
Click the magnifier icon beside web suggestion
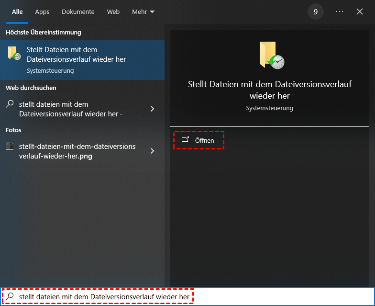click(x=10, y=104)
